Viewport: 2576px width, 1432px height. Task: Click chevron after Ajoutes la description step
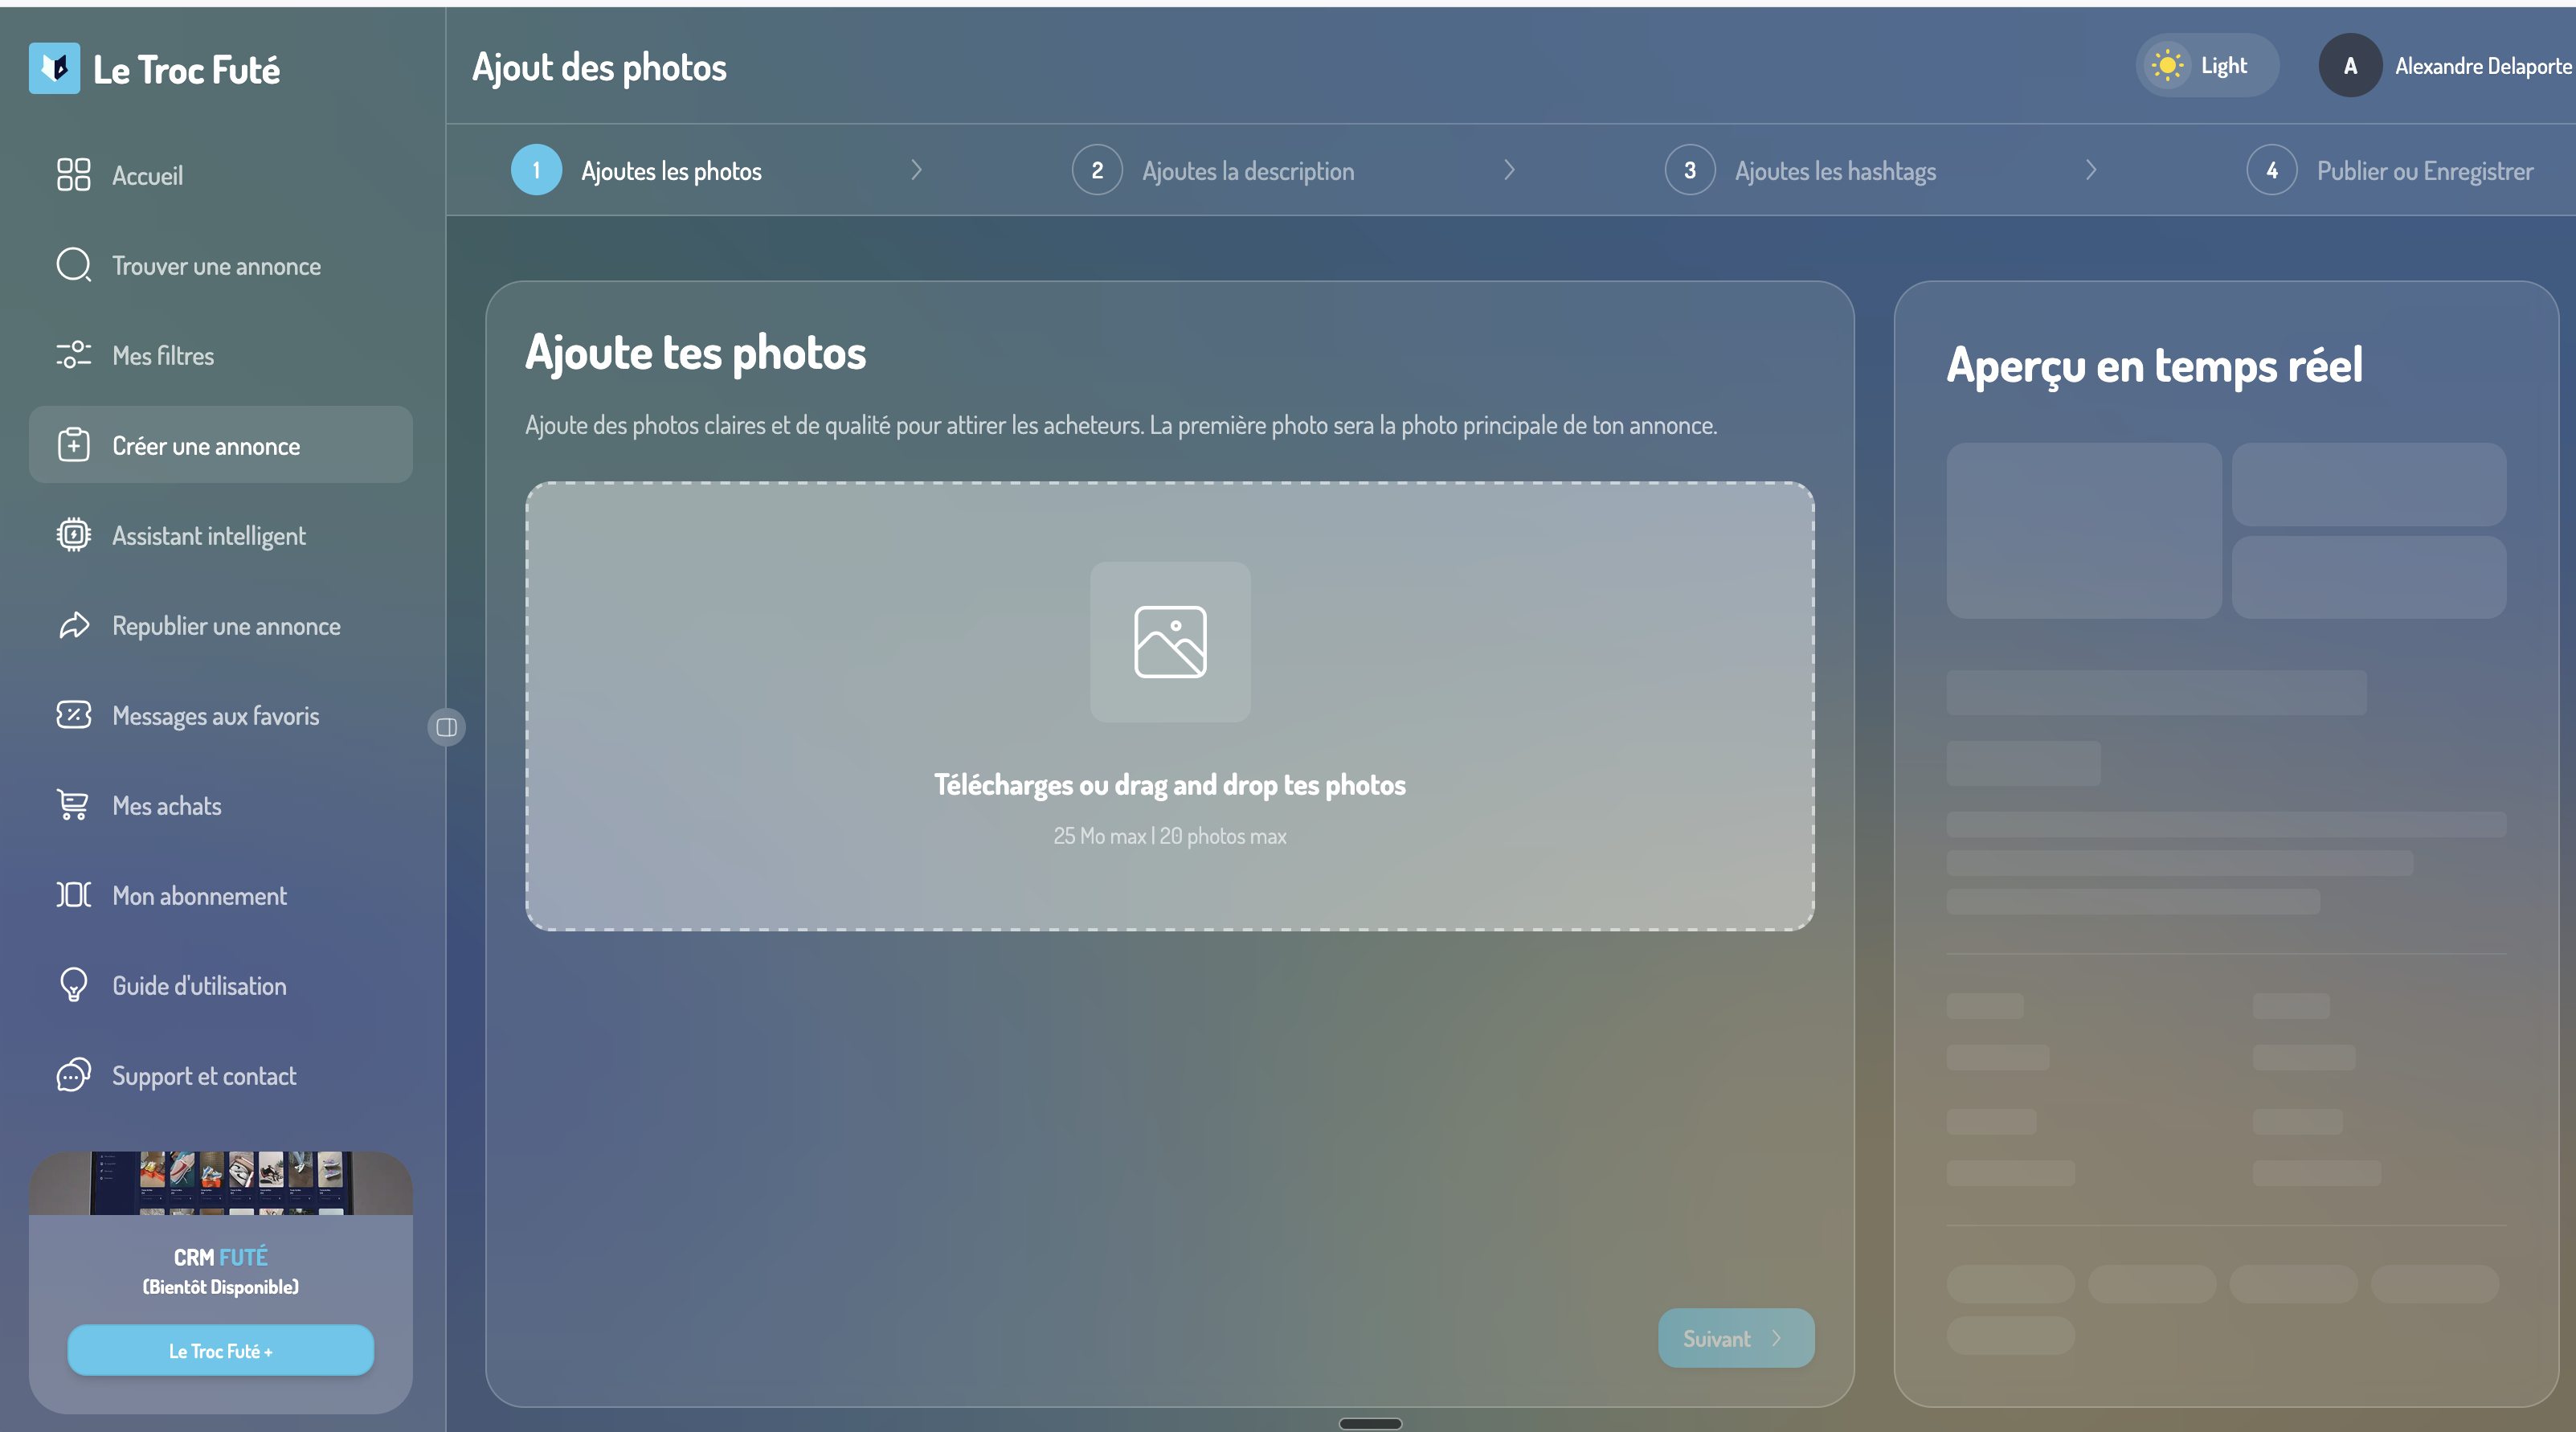(1509, 170)
